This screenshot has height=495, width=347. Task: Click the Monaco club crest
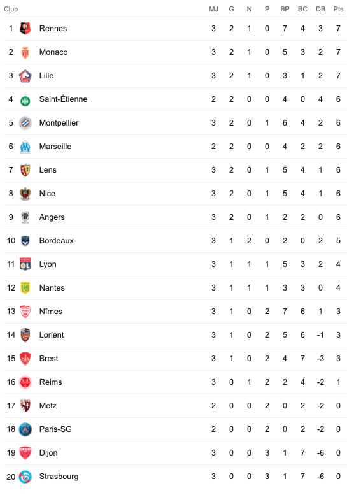coord(25,52)
